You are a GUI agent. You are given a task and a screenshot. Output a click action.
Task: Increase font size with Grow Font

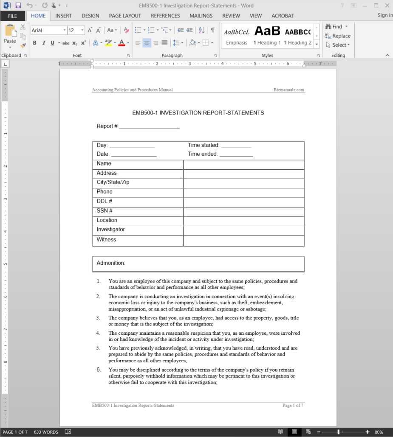click(90, 30)
